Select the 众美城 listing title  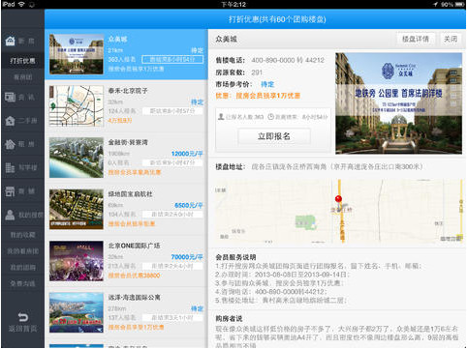point(117,40)
